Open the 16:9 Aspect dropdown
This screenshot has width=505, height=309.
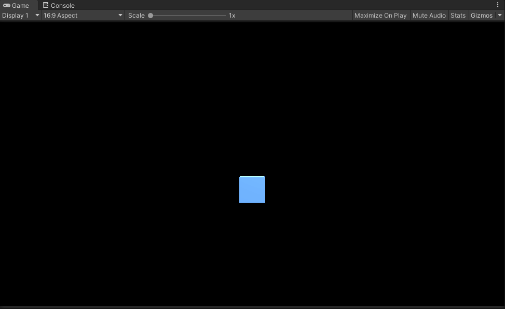[83, 16]
